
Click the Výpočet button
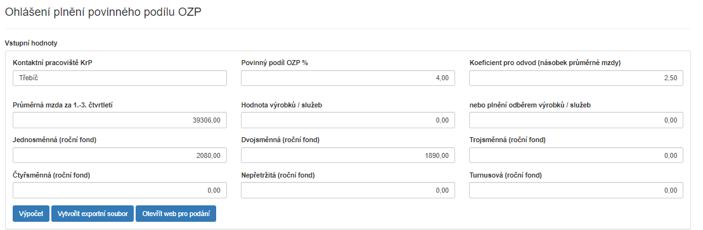point(31,214)
